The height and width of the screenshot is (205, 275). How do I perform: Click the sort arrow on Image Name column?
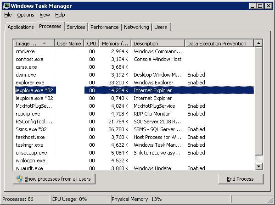click(x=44, y=43)
